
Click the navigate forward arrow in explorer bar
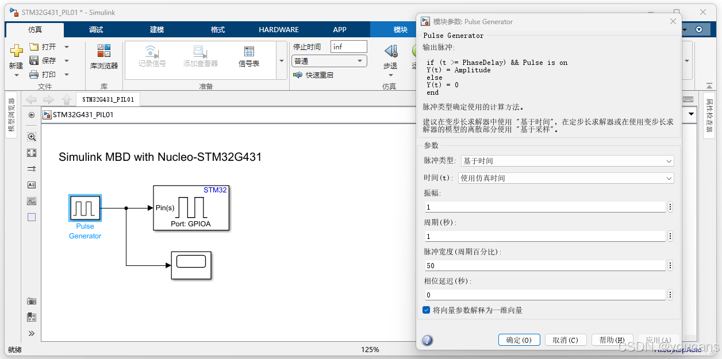point(49,99)
